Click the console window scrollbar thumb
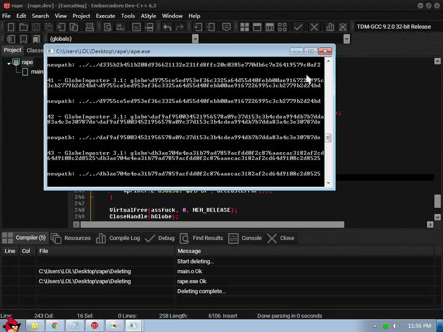The width and height of the screenshot is (443, 332). 328,138
